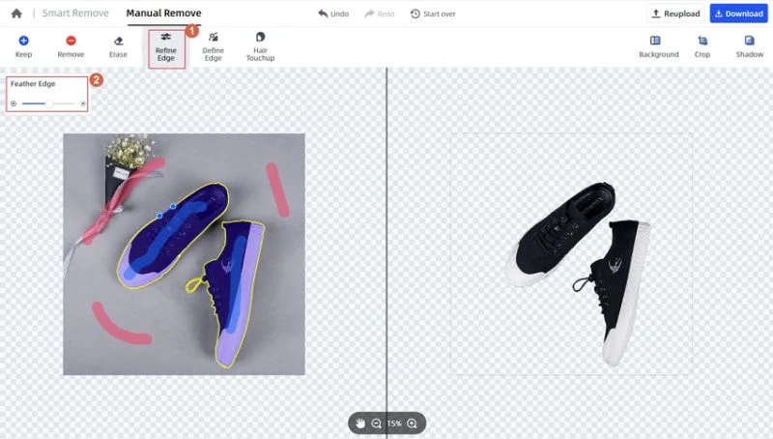This screenshot has height=439, width=773.
Task: Open the Define Edge tool
Action: (213, 47)
